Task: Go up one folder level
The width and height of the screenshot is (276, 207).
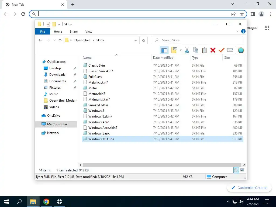Action: [x=60, y=40]
